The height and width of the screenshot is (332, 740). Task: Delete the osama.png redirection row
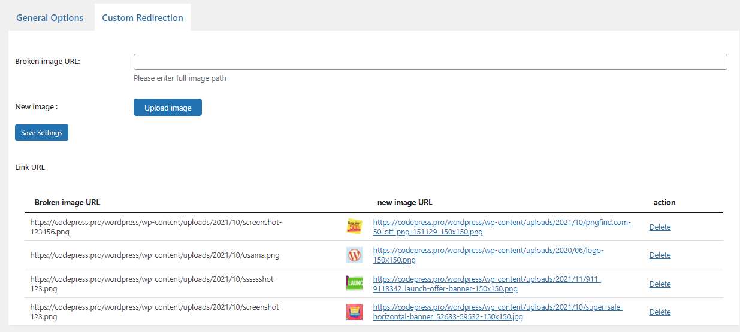click(660, 255)
